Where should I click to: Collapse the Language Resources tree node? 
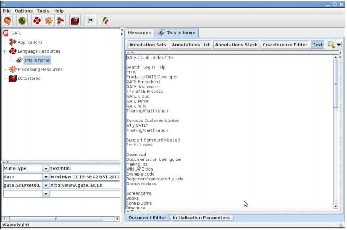point(4,51)
